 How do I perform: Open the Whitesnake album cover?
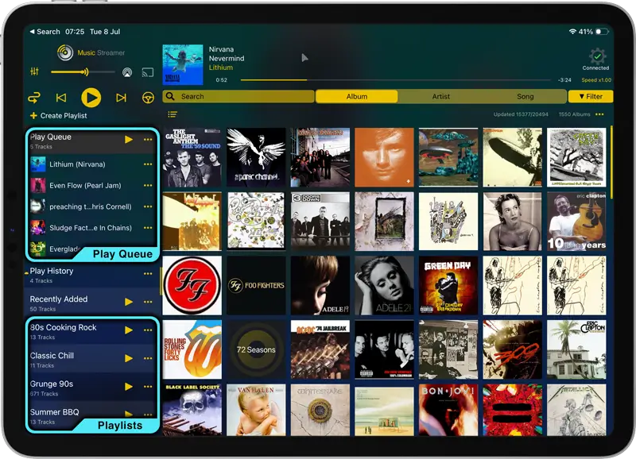(x=320, y=410)
